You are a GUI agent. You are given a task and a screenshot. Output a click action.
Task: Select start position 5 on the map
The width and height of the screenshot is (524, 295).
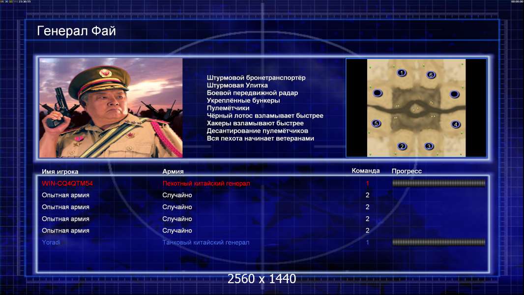pos(376,123)
